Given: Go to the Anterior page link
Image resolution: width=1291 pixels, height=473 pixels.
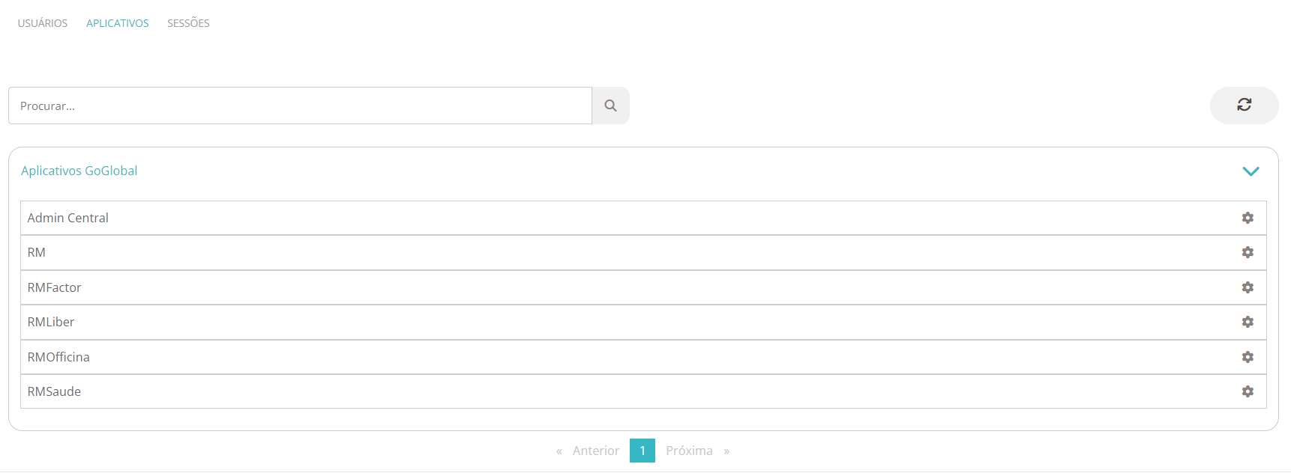Looking at the screenshot, I should pos(595,451).
